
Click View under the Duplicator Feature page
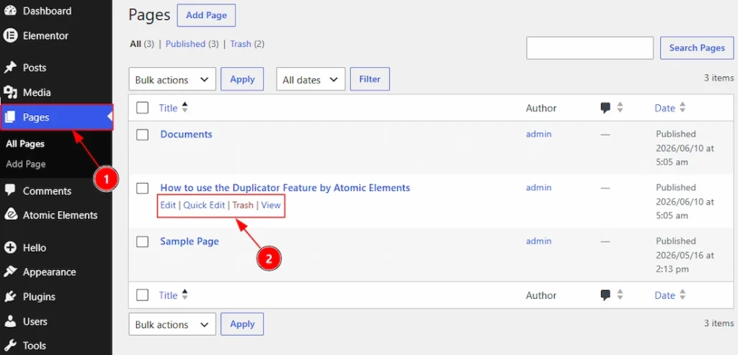271,205
